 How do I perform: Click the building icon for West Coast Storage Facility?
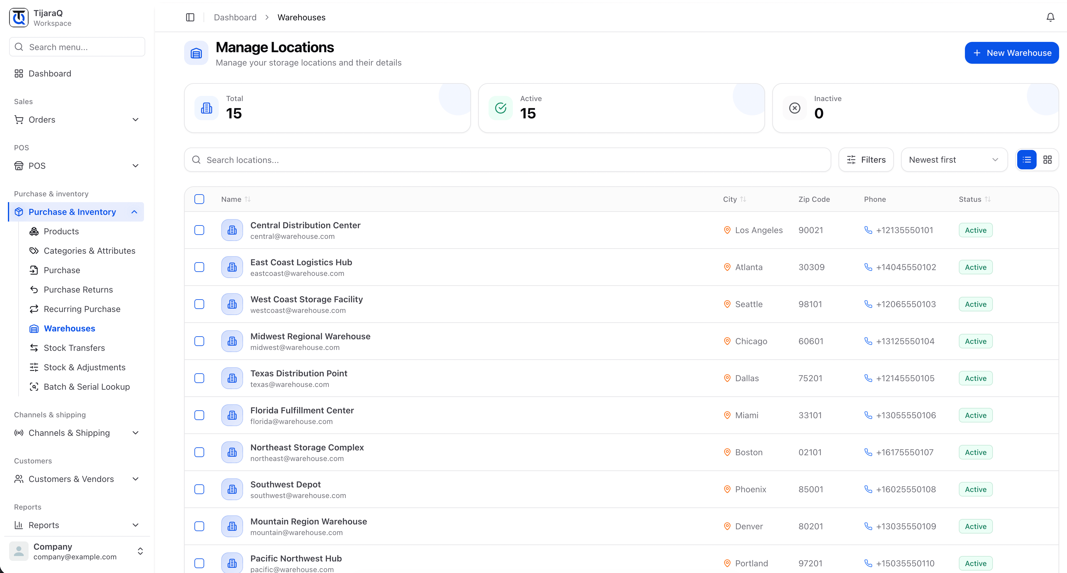click(232, 304)
